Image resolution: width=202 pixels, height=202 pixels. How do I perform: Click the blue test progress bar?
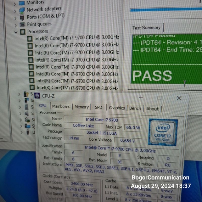tap(166, 10)
